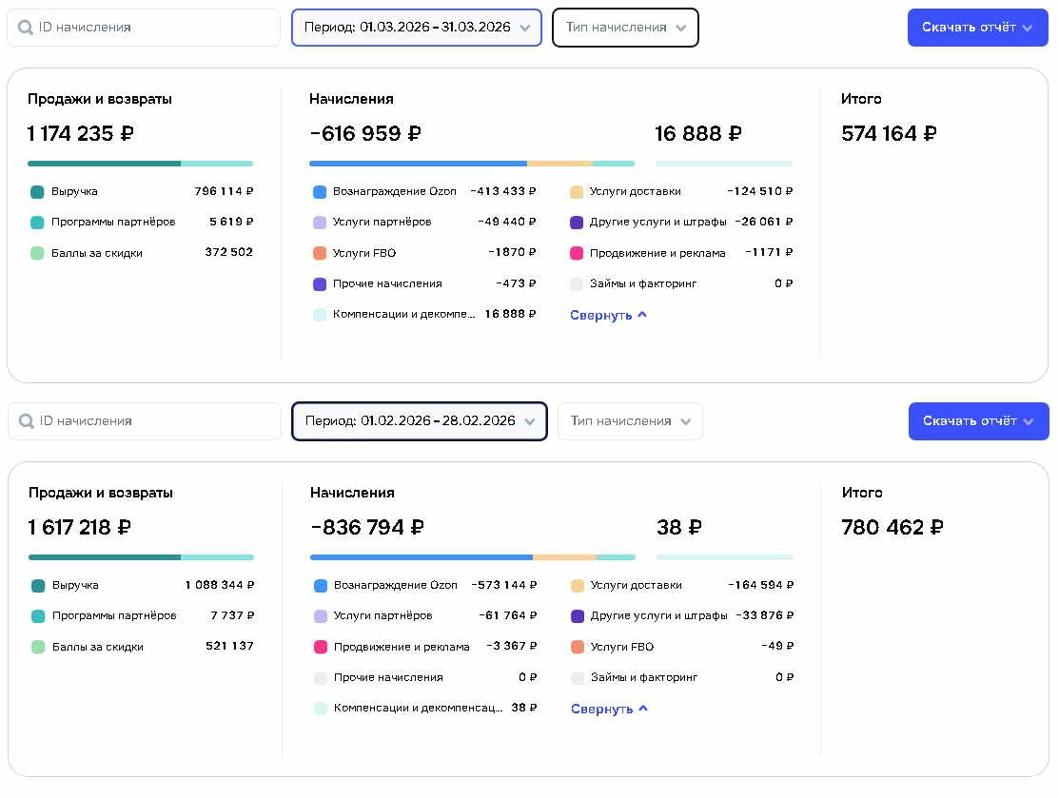Focus the top ID начисления search field
This screenshot has height=798, width=1059.
144,28
